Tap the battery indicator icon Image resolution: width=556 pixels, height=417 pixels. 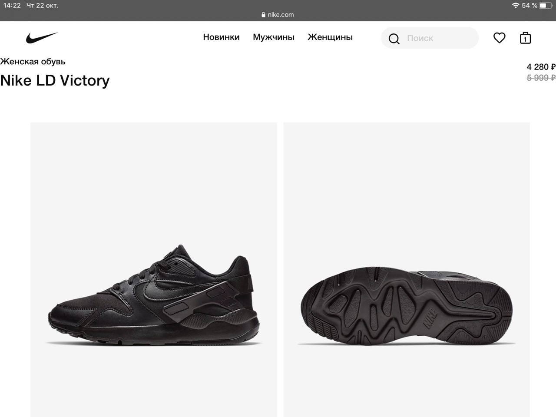pos(546,6)
